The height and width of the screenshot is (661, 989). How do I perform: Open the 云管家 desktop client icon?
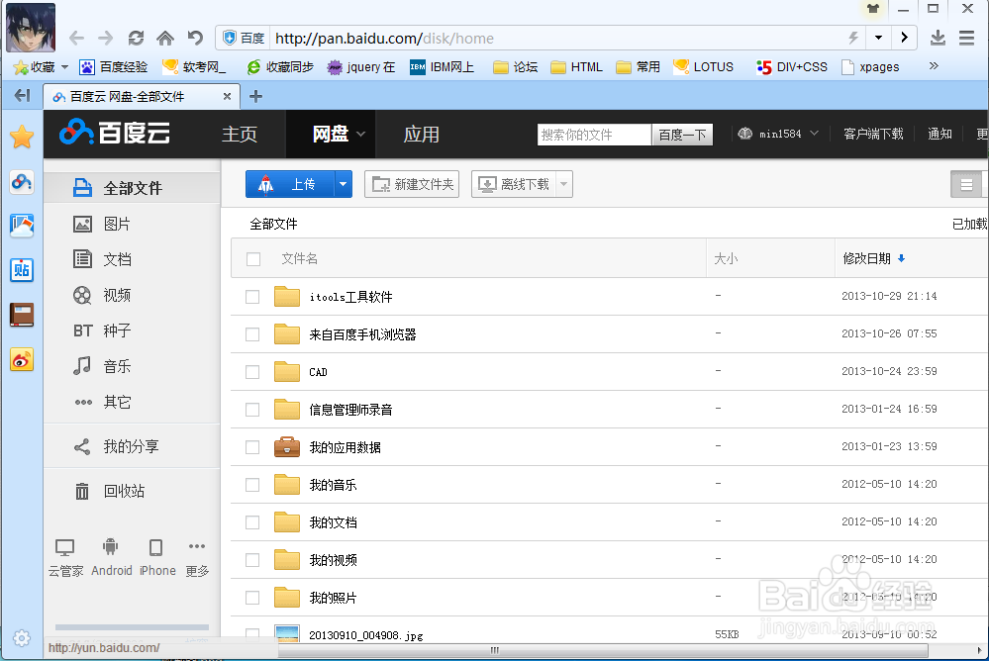coord(65,547)
